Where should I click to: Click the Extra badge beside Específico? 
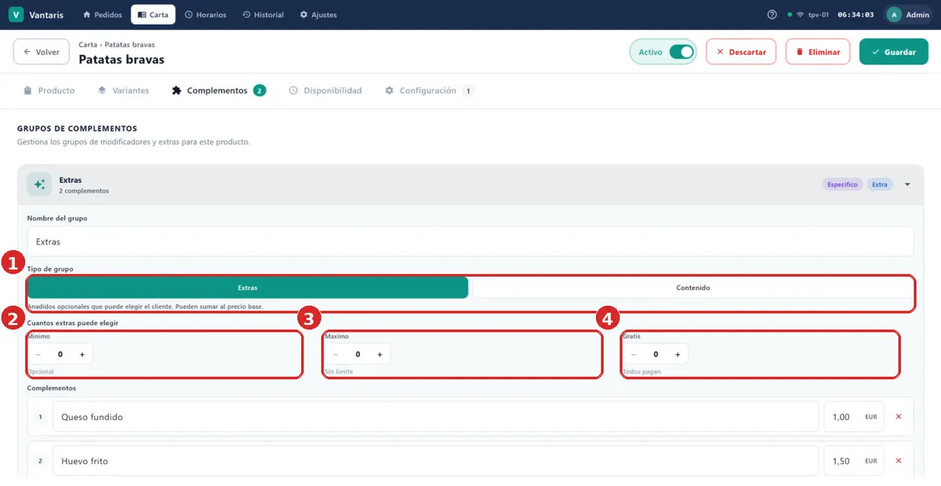point(880,185)
